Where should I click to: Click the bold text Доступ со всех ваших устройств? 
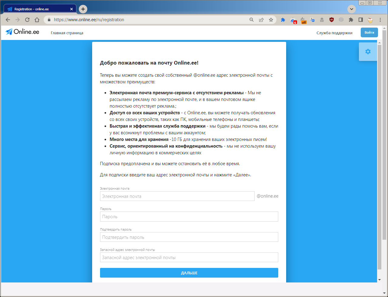coord(145,113)
